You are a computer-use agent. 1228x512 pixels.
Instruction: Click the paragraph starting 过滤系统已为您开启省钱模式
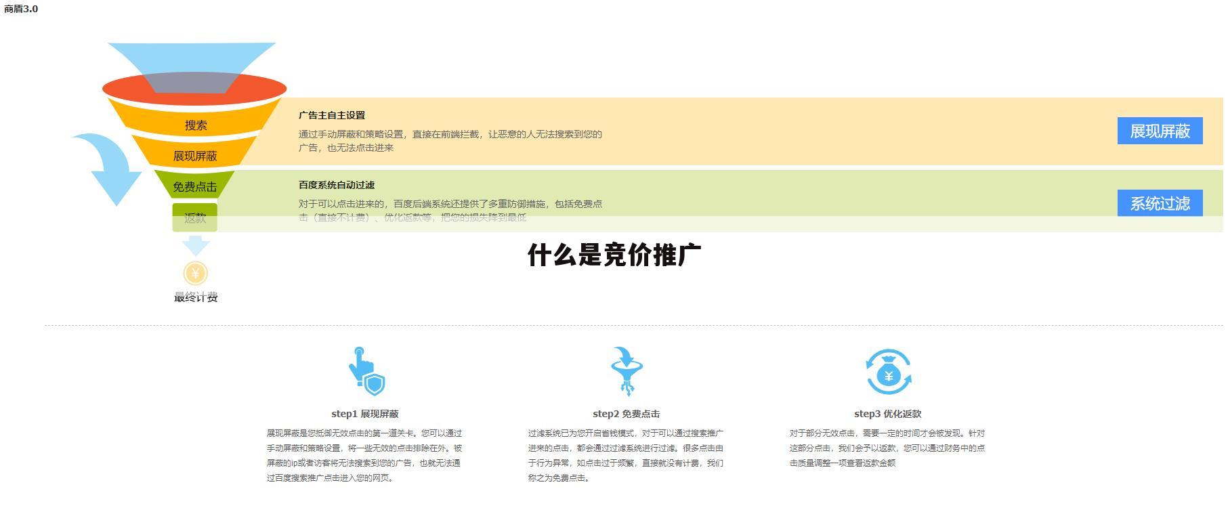627,456
